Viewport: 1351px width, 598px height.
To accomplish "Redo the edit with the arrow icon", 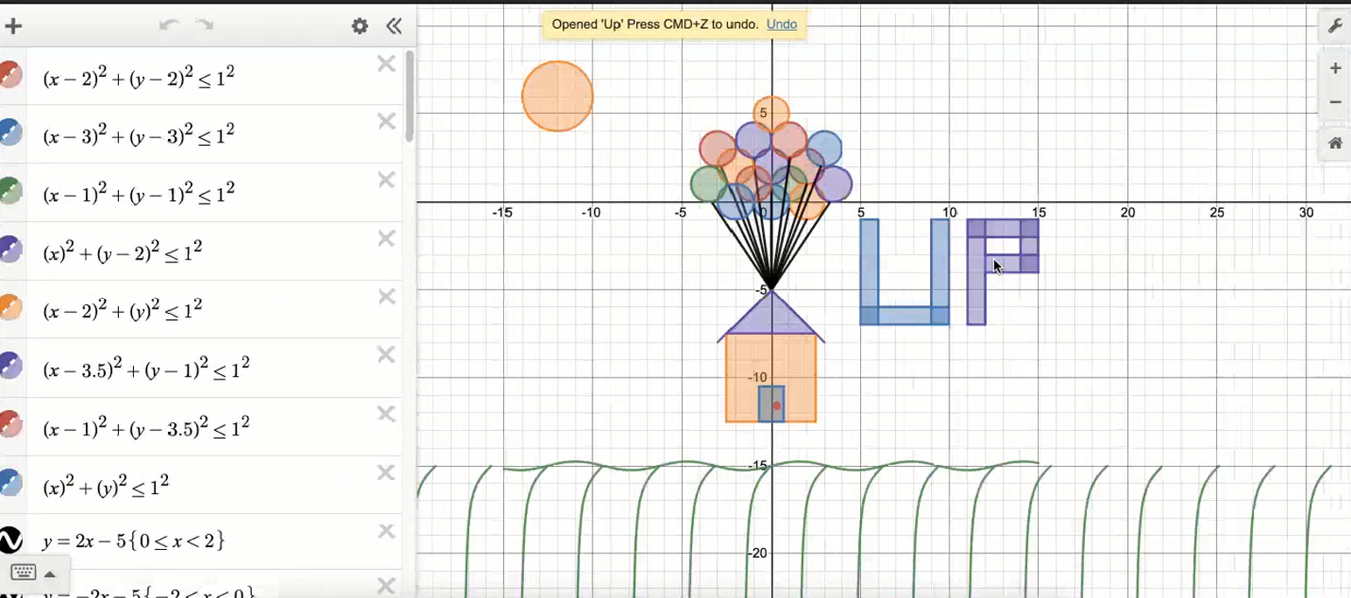I will [205, 25].
